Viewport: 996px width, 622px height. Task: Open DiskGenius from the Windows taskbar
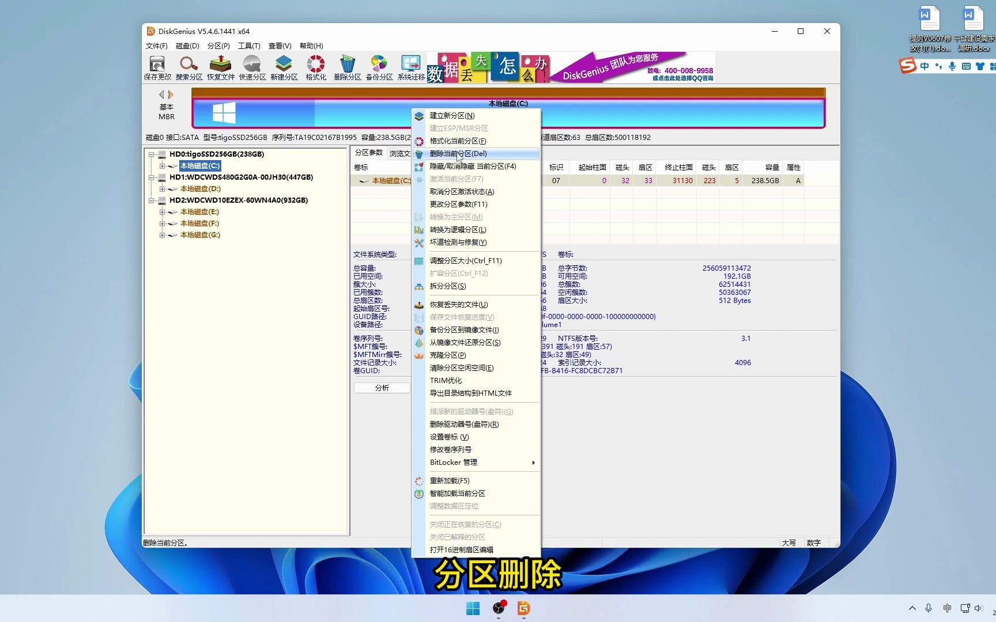point(523,608)
